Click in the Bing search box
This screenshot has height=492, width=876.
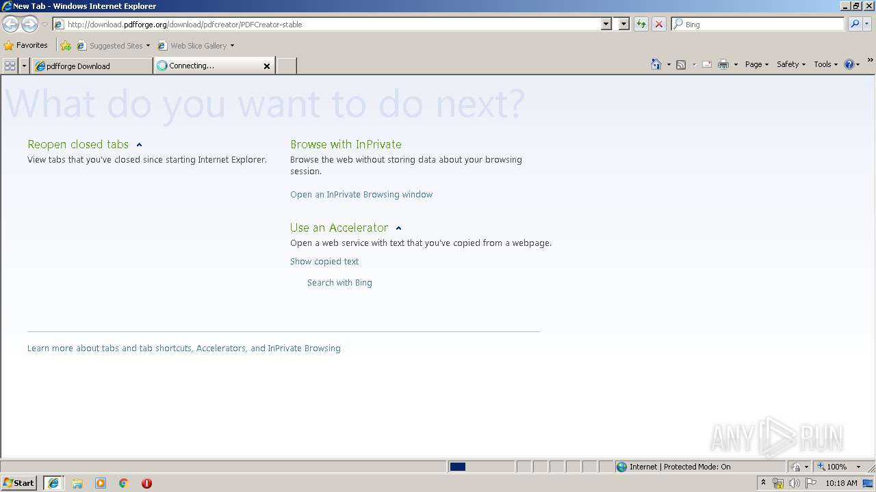758,24
